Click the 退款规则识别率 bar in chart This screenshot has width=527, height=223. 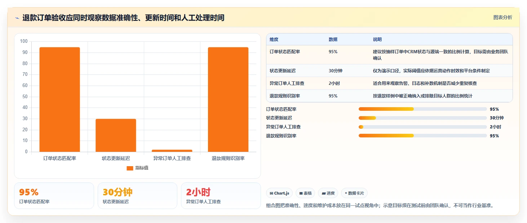pyautogui.click(x=228, y=100)
